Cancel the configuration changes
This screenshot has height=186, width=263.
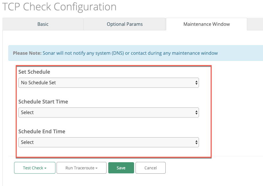(151, 168)
